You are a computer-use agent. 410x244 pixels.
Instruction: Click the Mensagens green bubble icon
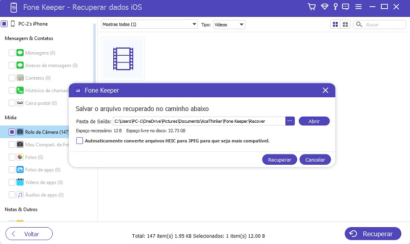20,53
